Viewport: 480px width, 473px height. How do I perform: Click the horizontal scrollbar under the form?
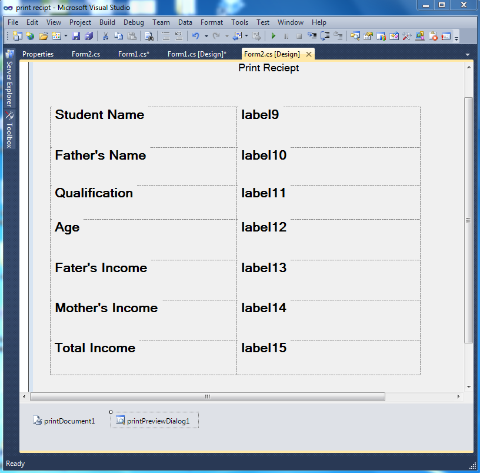tap(206, 396)
